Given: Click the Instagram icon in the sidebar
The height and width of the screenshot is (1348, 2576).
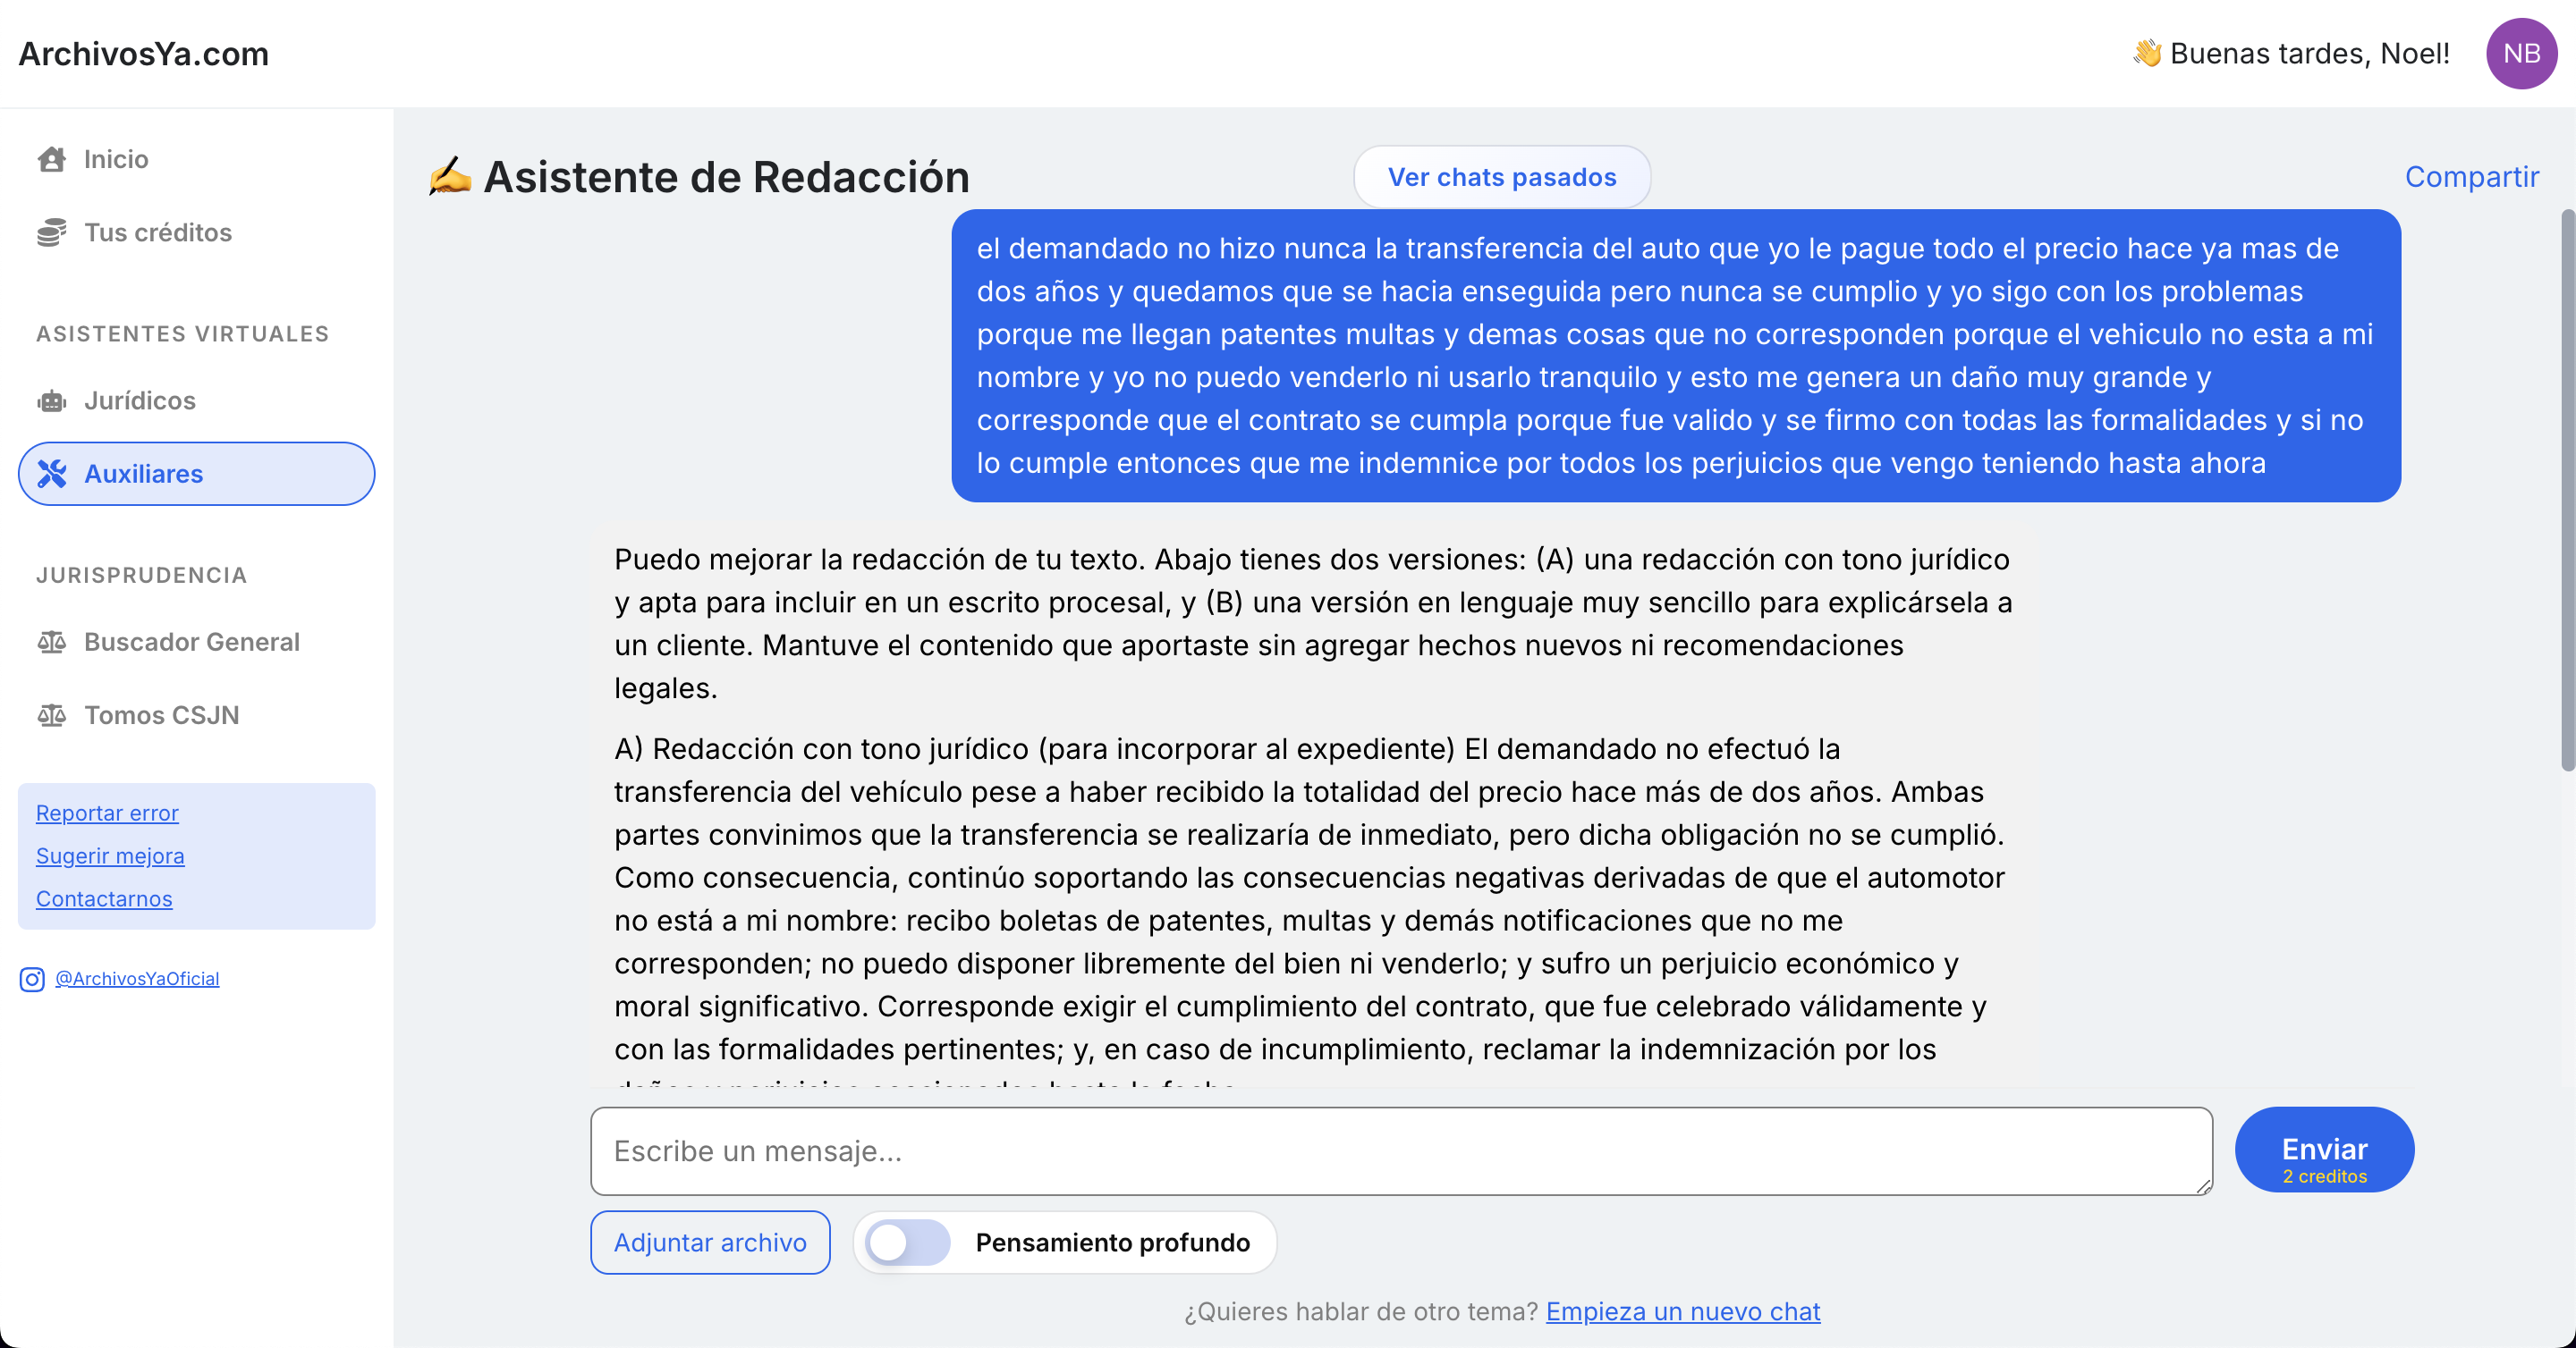Looking at the screenshot, I should pos(32,980).
